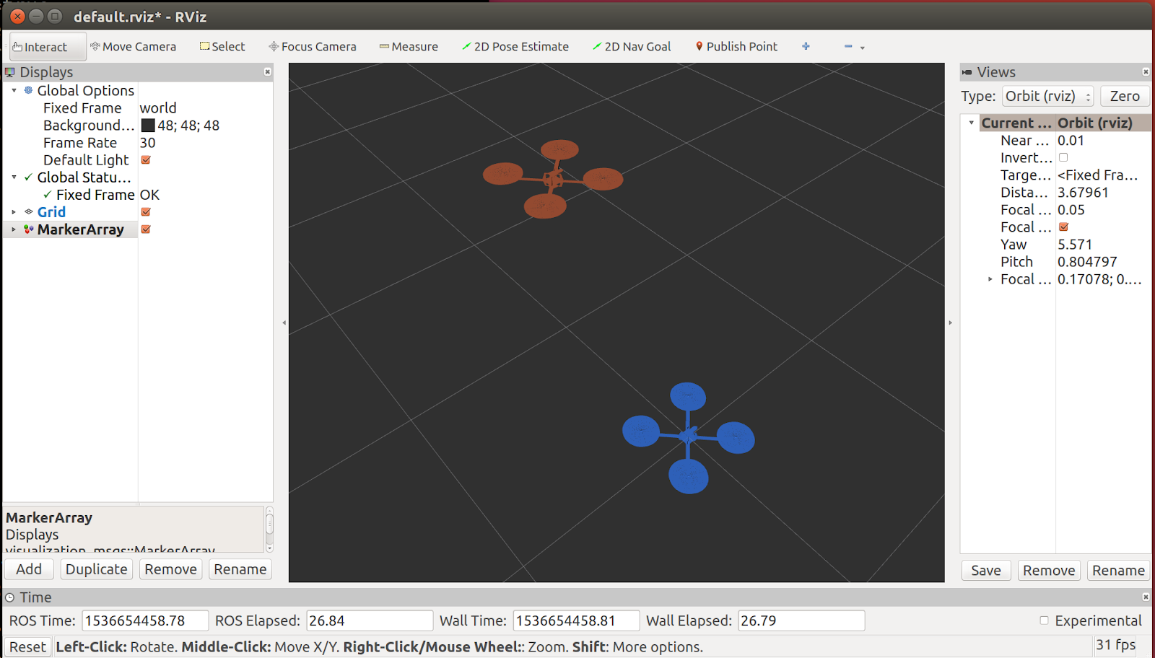The width and height of the screenshot is (1155, 658).
Task: Enable the Experimental checkbox
Action: click(x=1044, y=620)
